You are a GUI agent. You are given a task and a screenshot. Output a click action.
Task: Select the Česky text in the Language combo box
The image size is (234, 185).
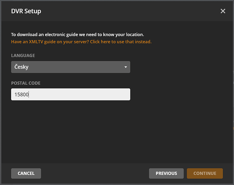click(21, 67)
